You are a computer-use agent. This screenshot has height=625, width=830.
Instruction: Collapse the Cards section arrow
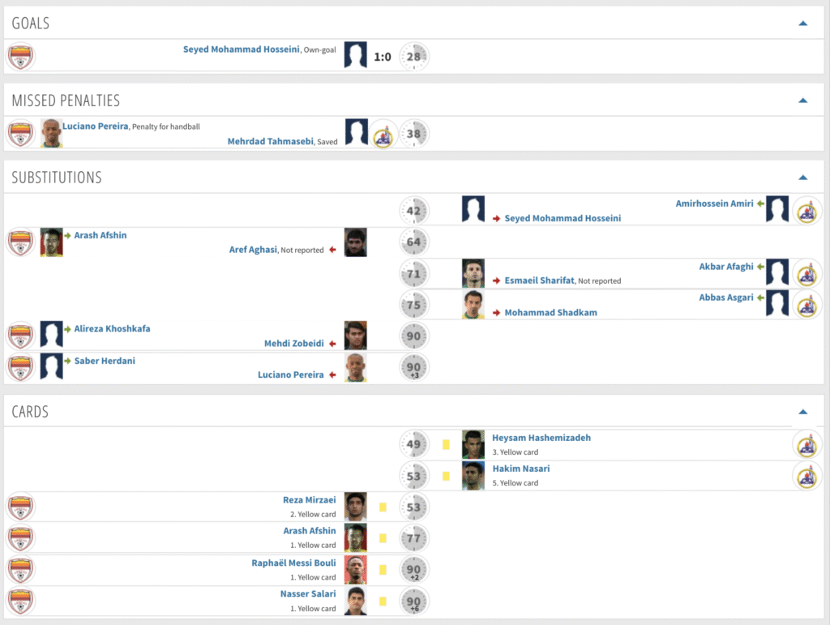pyautogui.click(x=802, y=412)
